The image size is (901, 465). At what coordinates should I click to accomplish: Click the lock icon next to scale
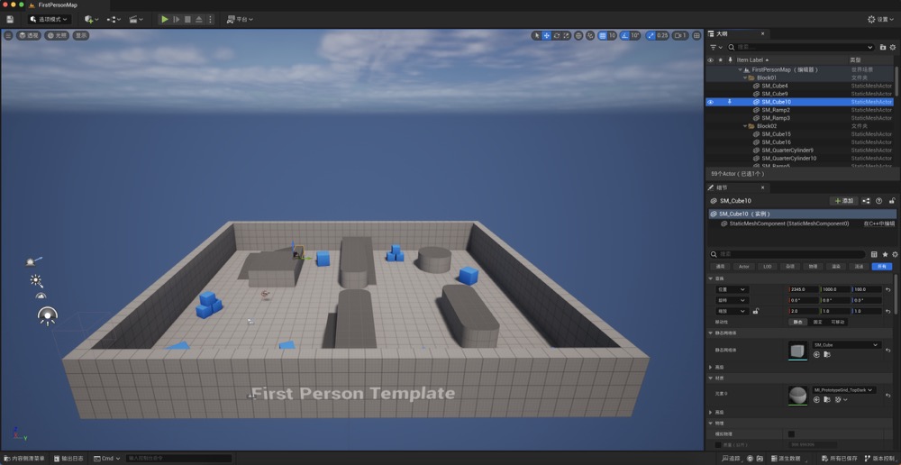(754, 311)
